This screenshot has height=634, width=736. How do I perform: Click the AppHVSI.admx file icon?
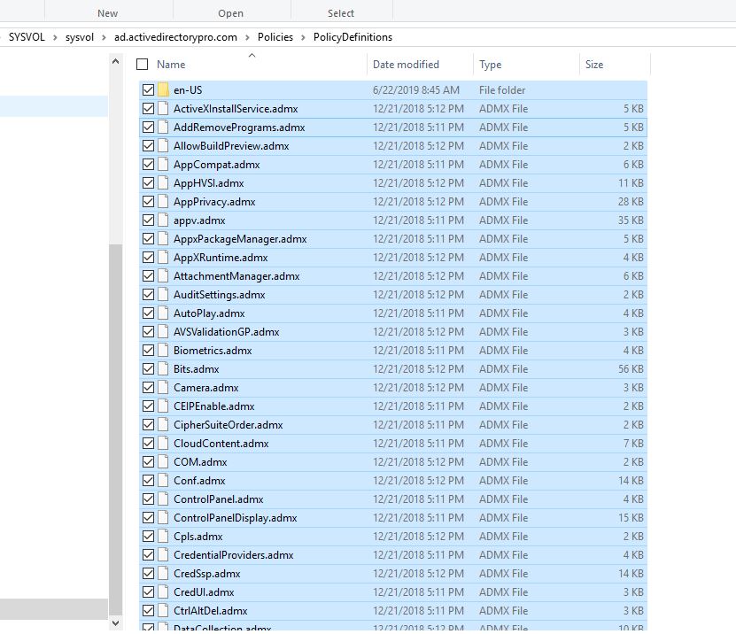pos(163,183)
